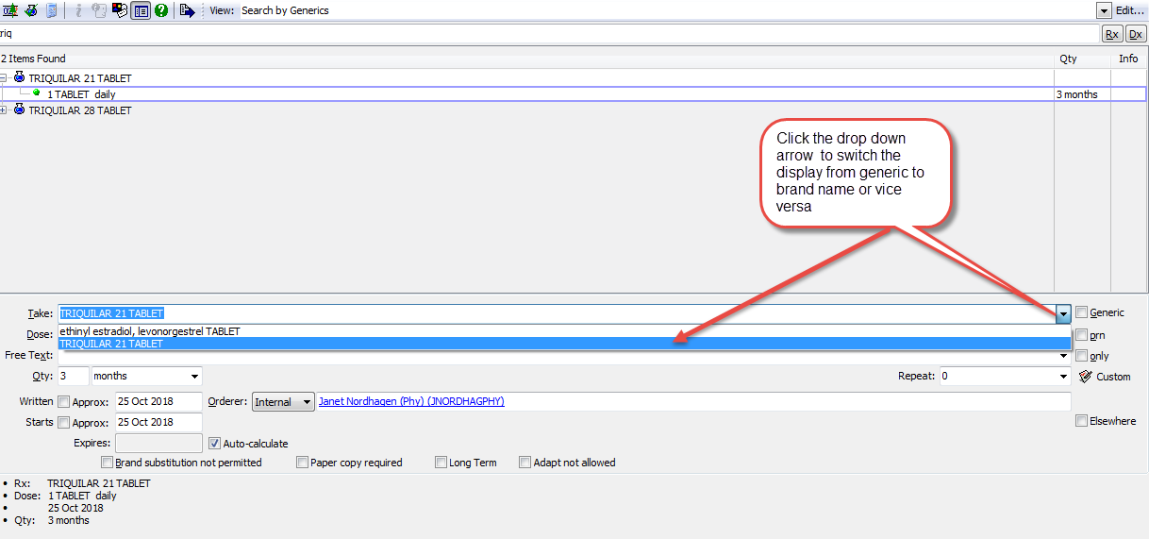
Task: Click the info 'i' toolbar icon
Action: tap(78, 10)
